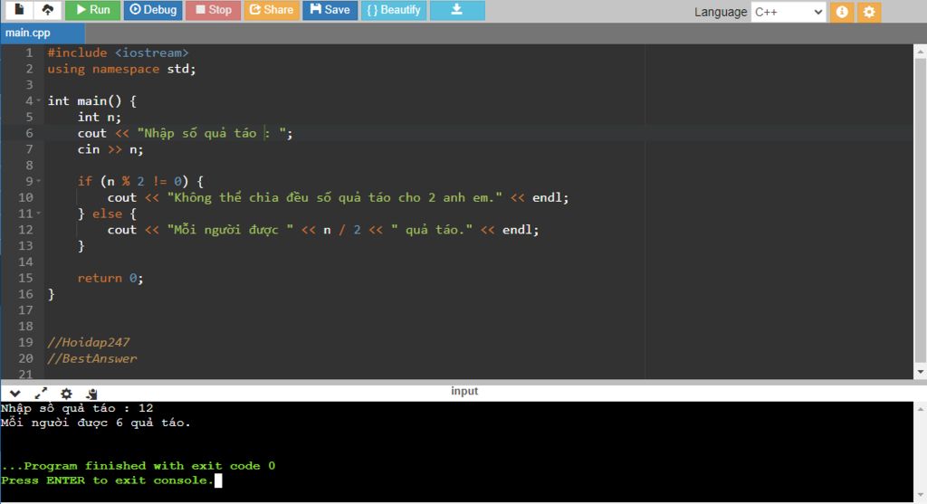Click the console scrollbar up arrow

[x=920, y=409]
